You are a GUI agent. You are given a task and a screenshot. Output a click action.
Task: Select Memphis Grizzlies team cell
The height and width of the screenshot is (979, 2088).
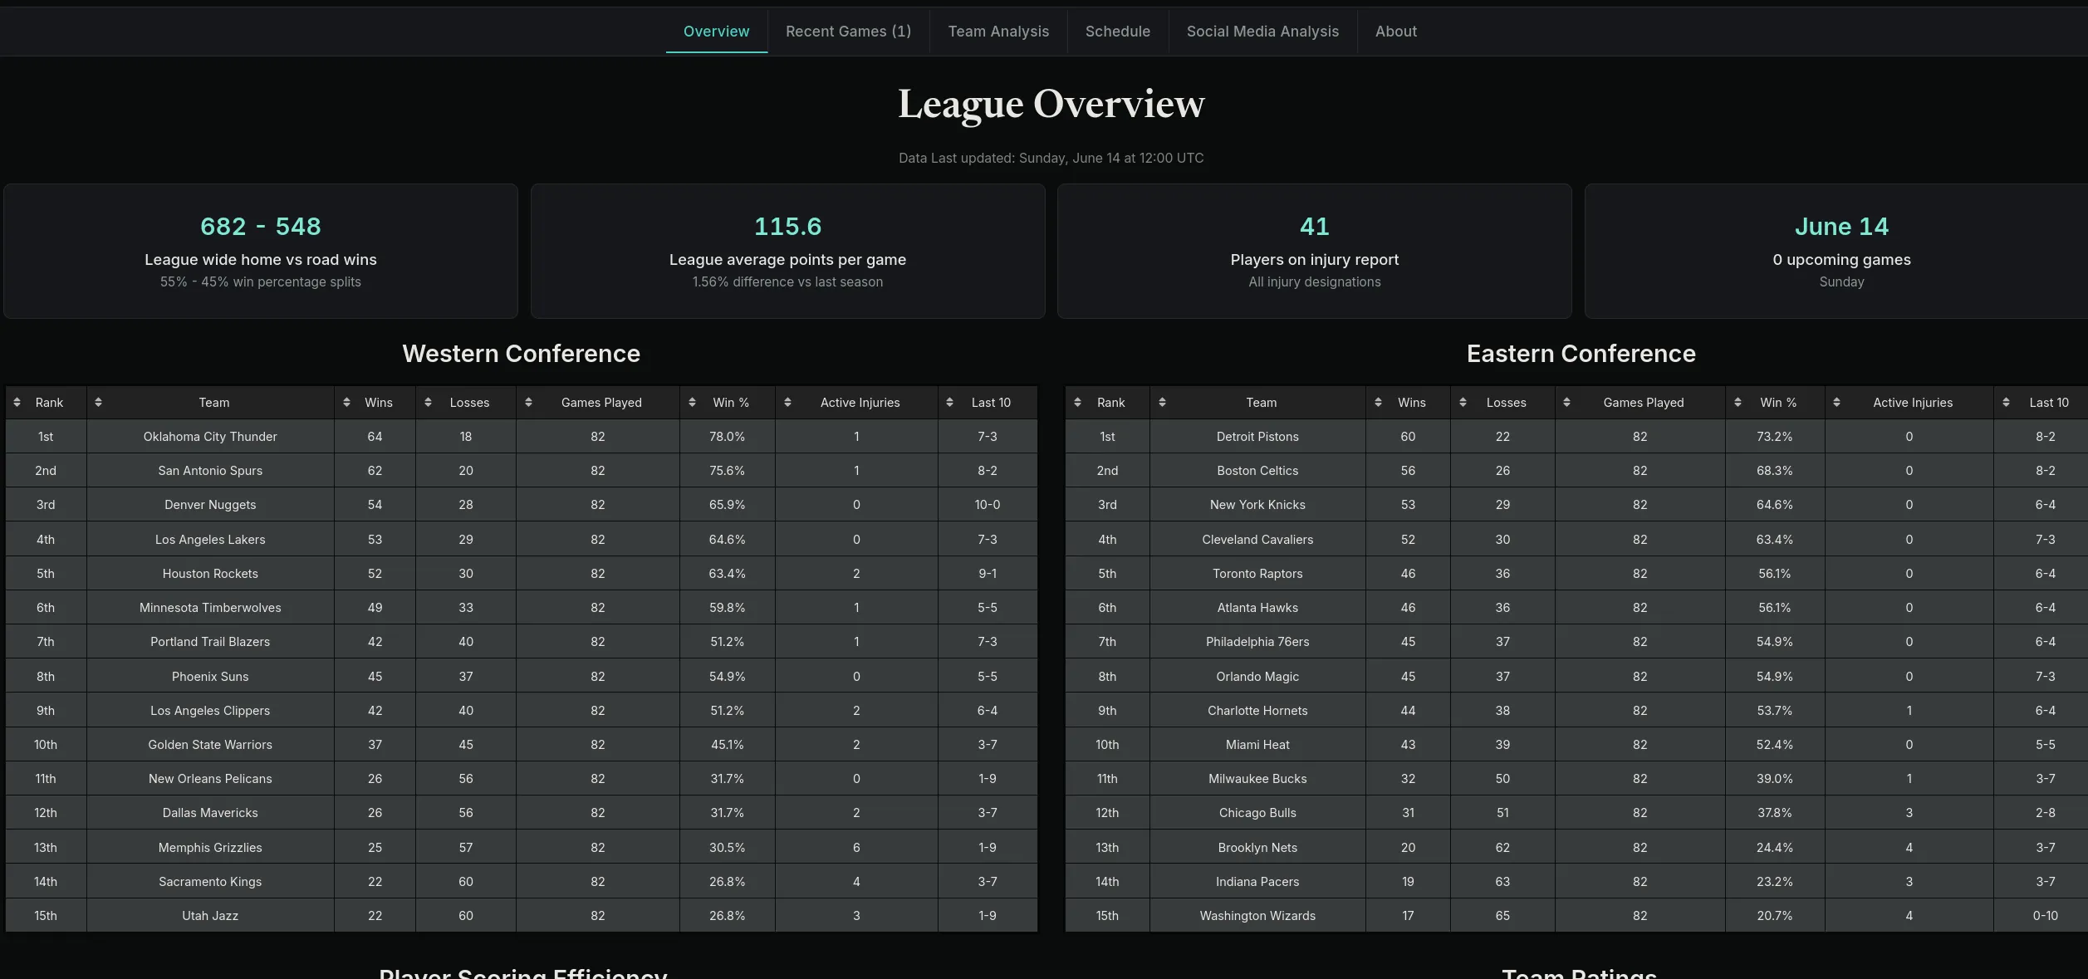tap(210, 848)
